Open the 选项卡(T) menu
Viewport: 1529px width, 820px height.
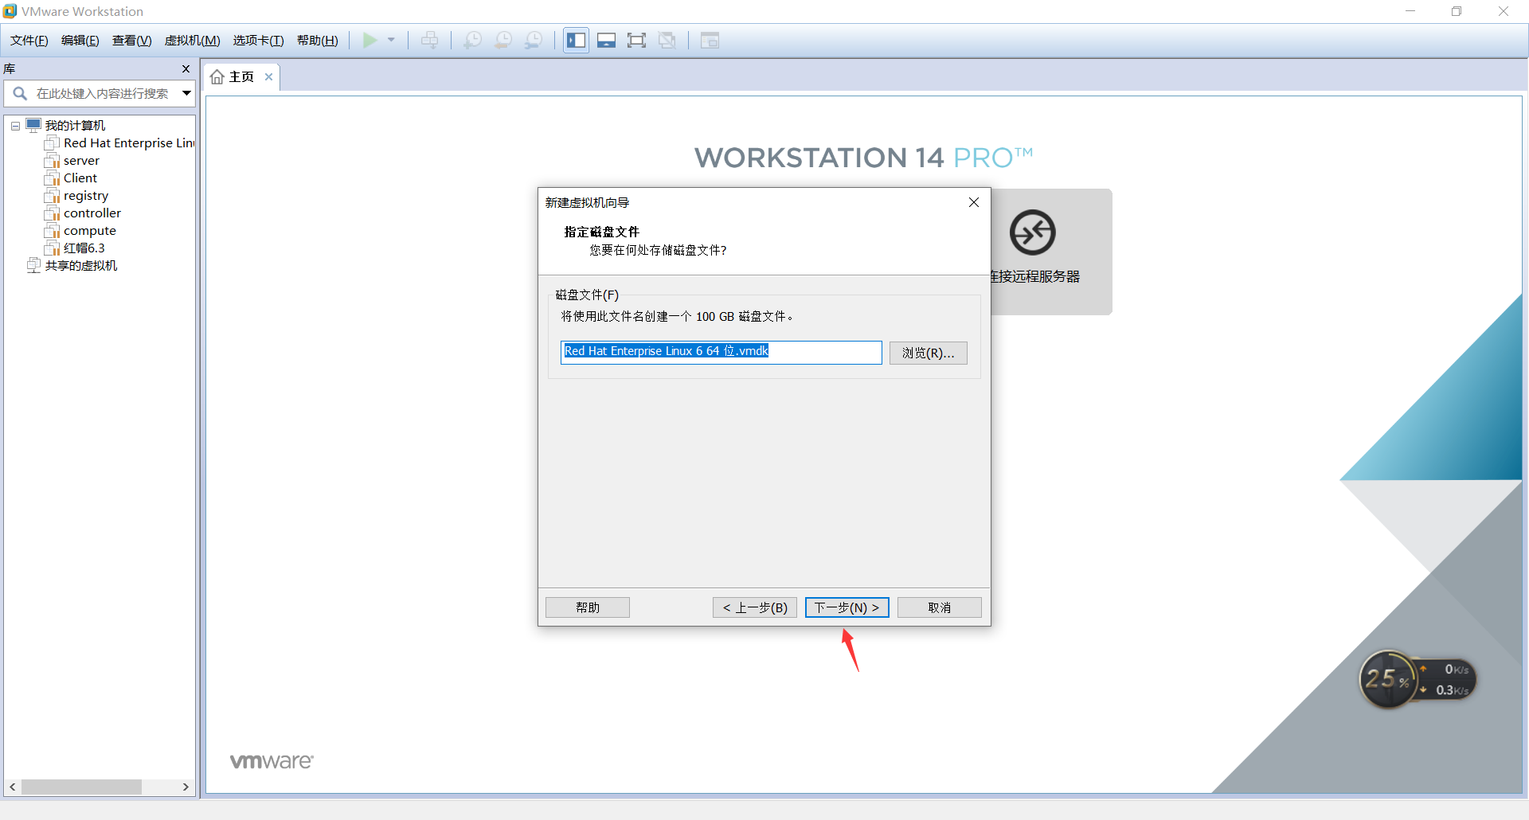point(258,41)
